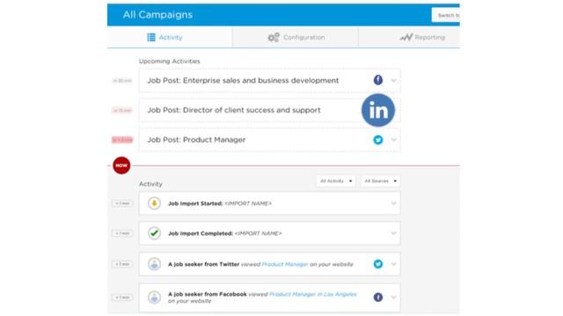Switch to the Configuration tab
The width and height of the screenshot is (563, 316).
296,37
